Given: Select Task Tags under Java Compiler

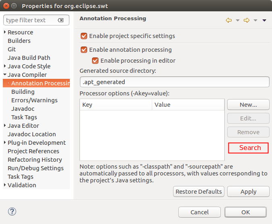Looking at the screenshot, I should coord(24,117).
